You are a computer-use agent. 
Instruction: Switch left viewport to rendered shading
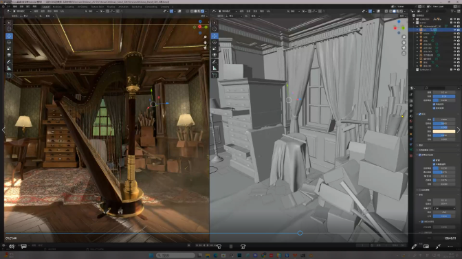(202, 11)
